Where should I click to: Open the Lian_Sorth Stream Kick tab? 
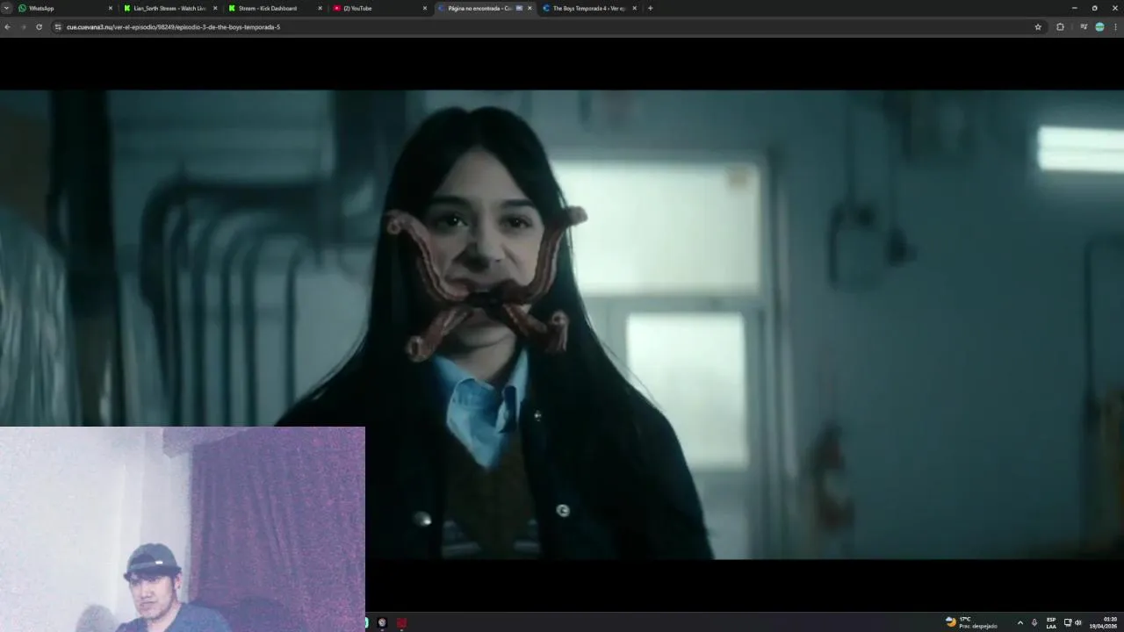(169, 8)
